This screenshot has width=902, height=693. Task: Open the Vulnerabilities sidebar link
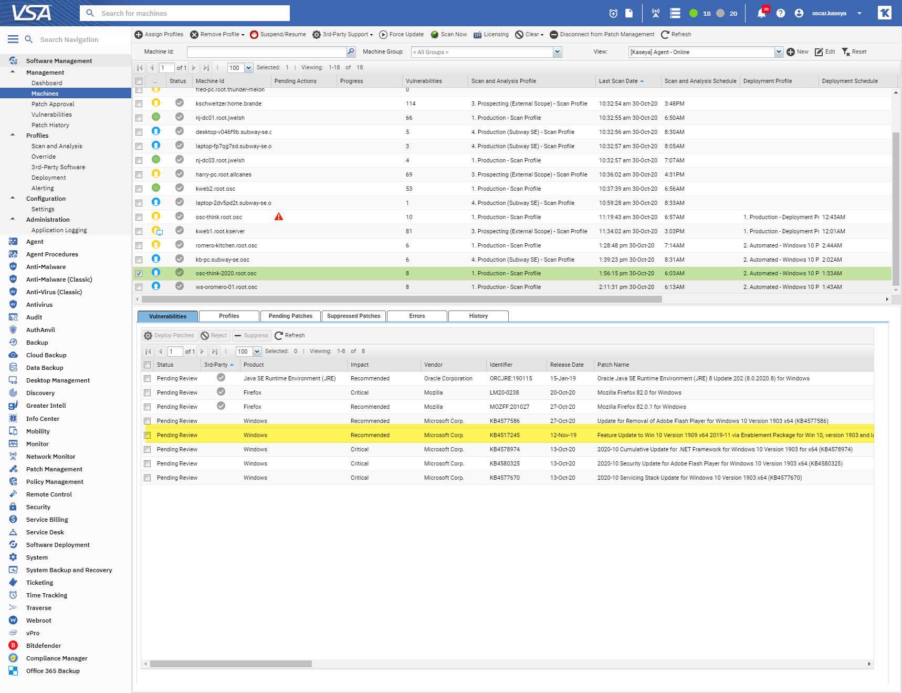coord(51,115)
